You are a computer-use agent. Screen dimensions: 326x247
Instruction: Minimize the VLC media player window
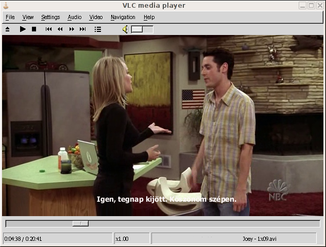302,5
